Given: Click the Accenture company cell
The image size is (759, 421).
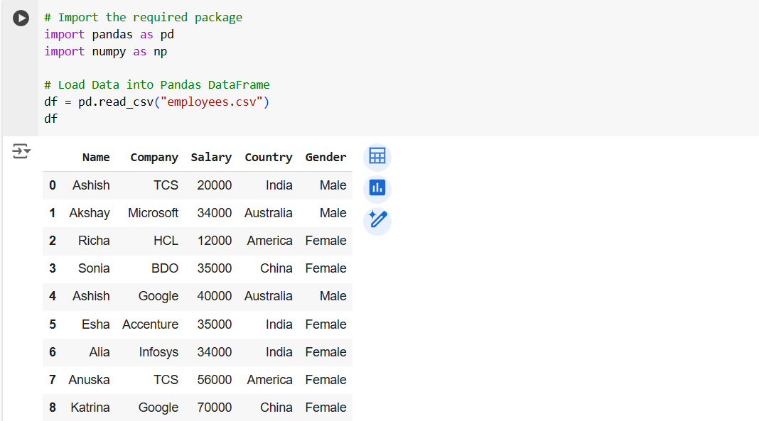Looking at the screenshot, I should [x=150, y=324].
